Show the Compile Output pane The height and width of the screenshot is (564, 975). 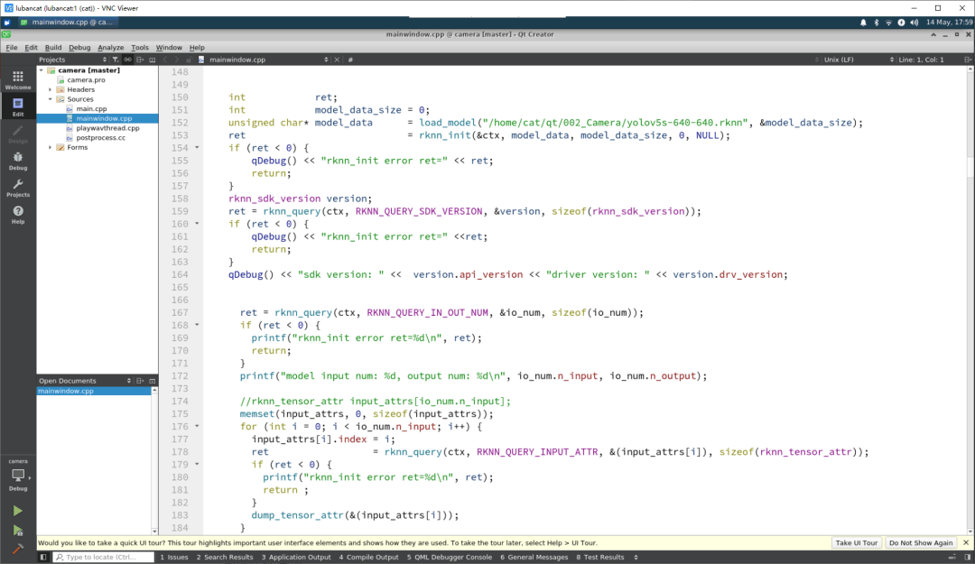(x=368, y=557)
